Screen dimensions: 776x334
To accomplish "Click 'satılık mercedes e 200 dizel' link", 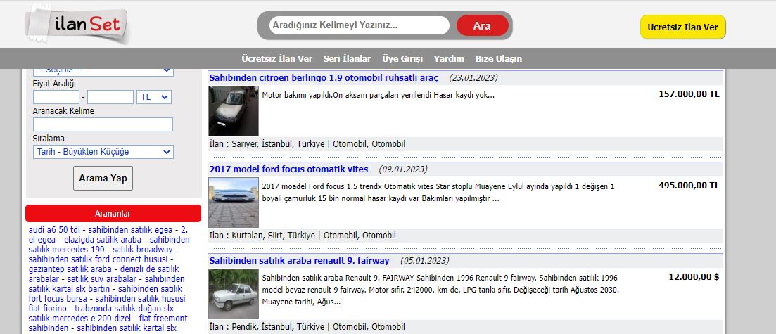I will tap(79, 318).
